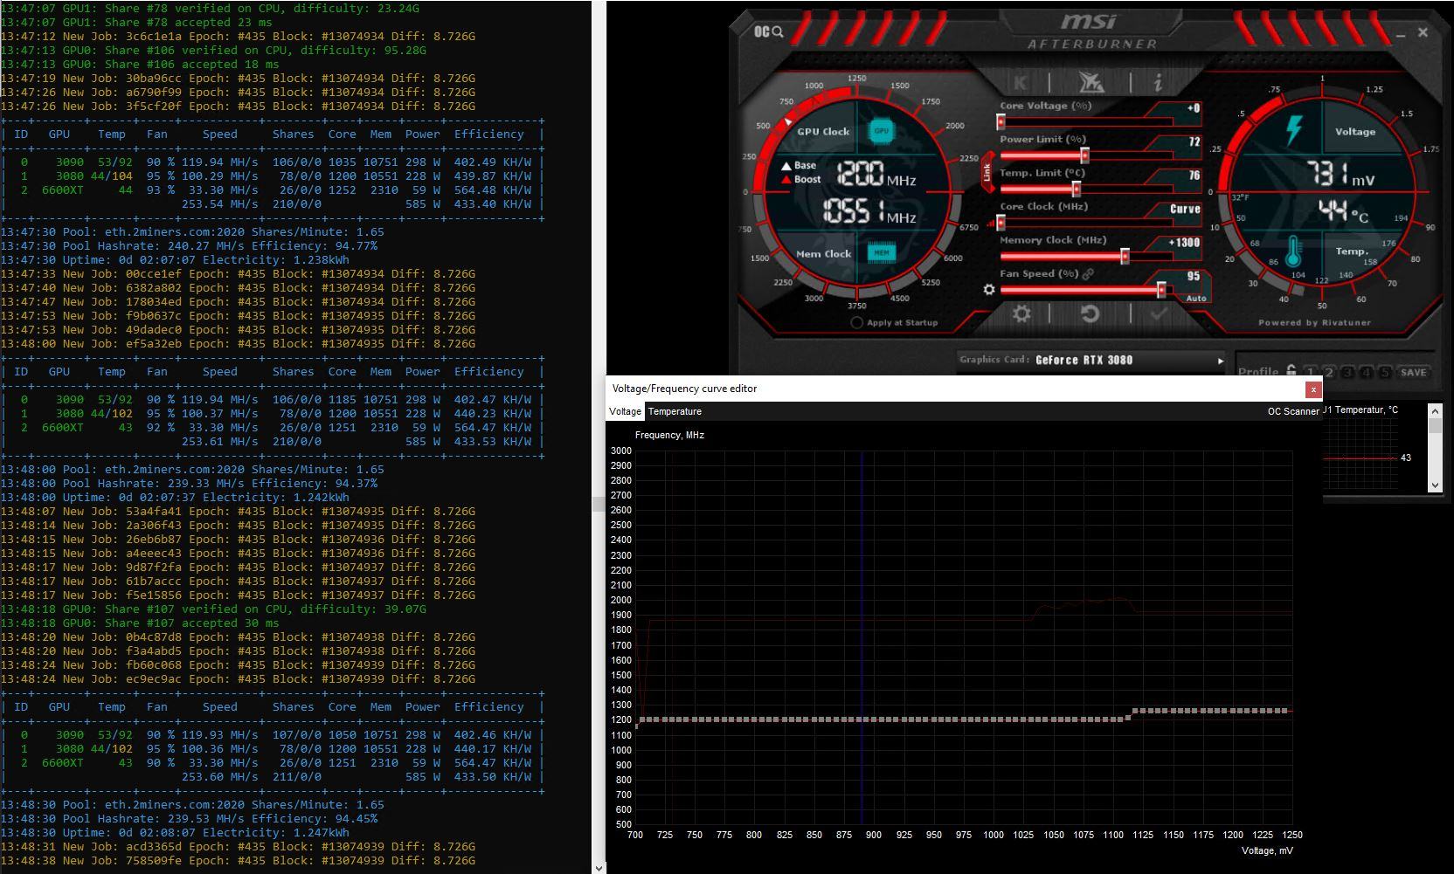Open the curve editor bars icon next to Core Clock
Viewport: 1454px width, 874px height.
(x=991, y=224)
